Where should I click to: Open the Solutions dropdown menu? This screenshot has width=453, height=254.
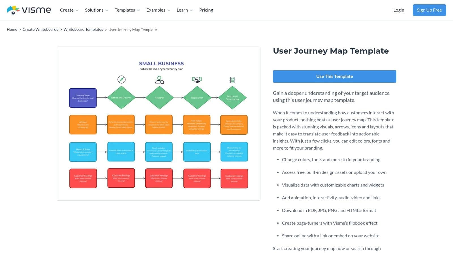click(x=96, y=10)
